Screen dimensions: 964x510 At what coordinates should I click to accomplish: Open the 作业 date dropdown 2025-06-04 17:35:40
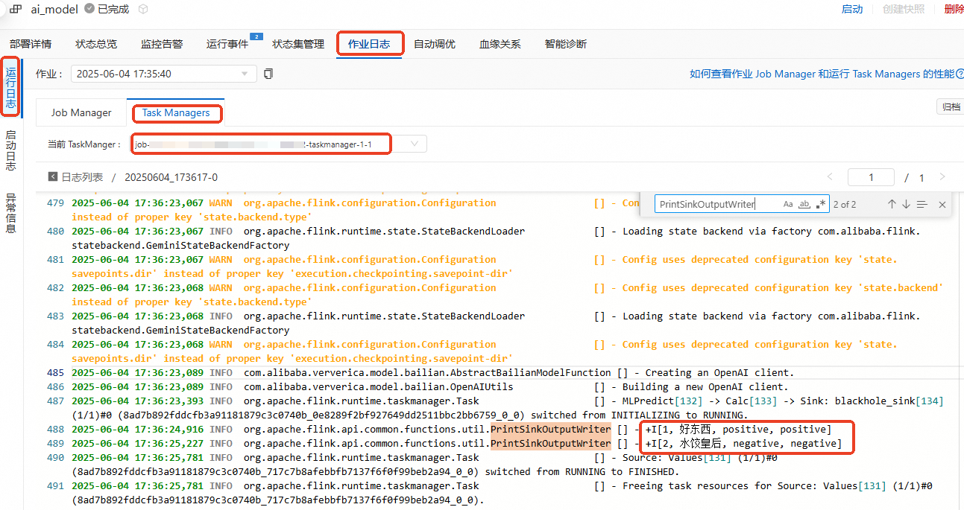[164, 74]
